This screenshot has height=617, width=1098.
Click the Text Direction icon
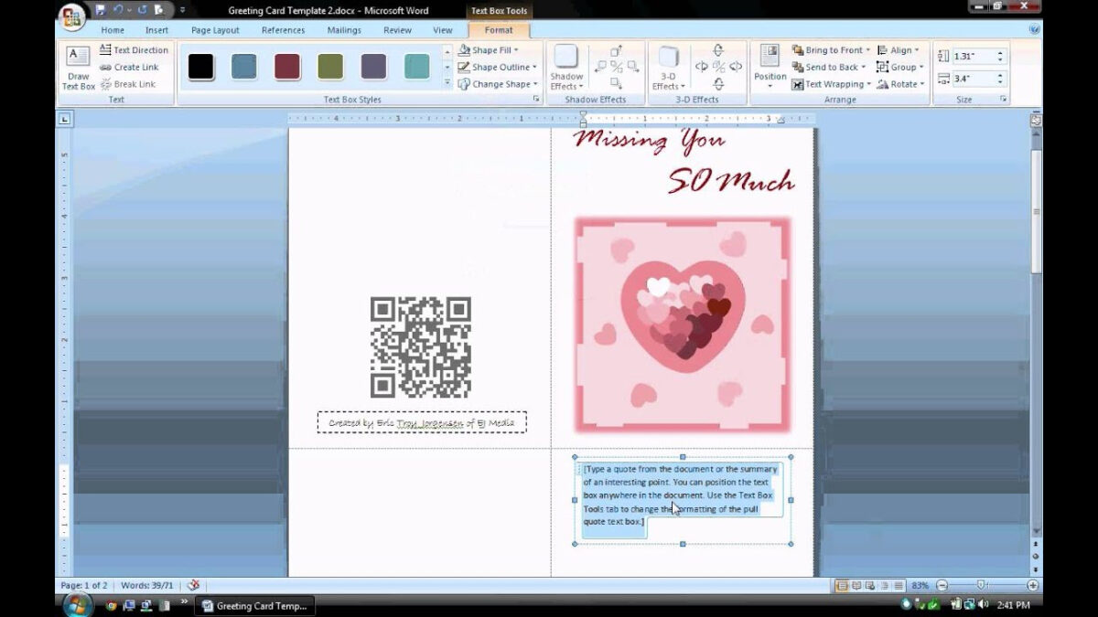coord(106,50)
